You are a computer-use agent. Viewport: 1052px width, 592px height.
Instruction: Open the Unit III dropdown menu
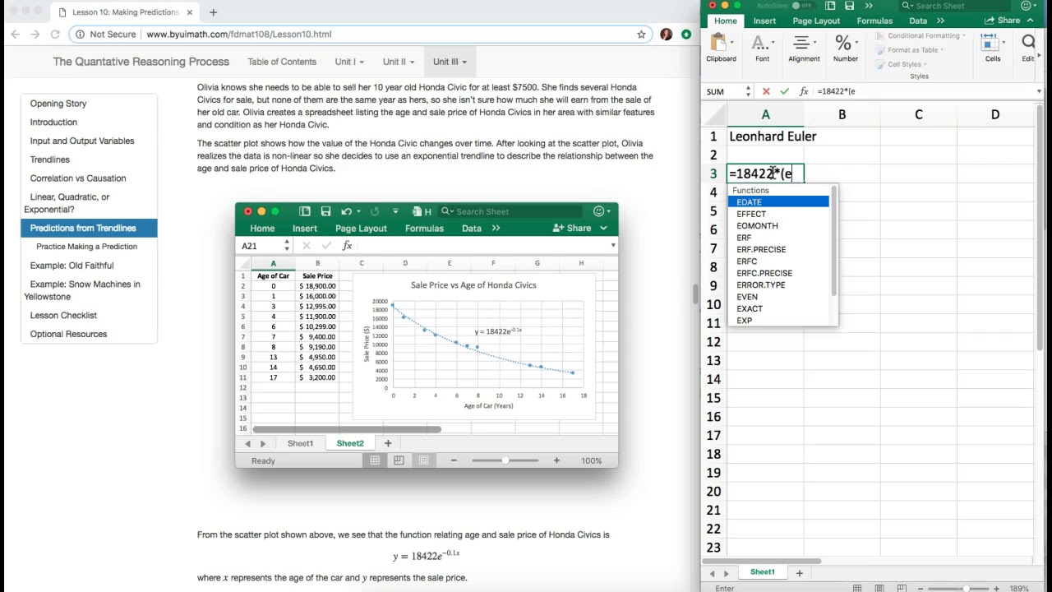[x=450, y=62]
